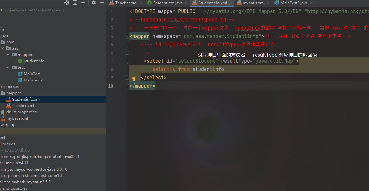369x191 pixels.
Task: Toggle the fold marker at line 10
Action: point(127,86)
